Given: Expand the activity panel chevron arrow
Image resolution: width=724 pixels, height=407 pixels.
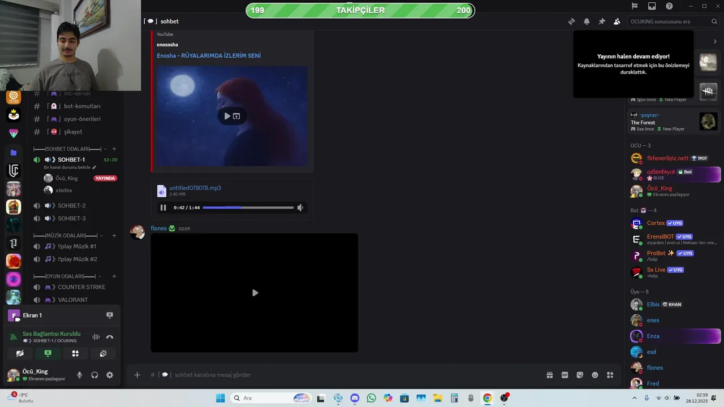Looking at the screenshot, I should tap(715, 41).
